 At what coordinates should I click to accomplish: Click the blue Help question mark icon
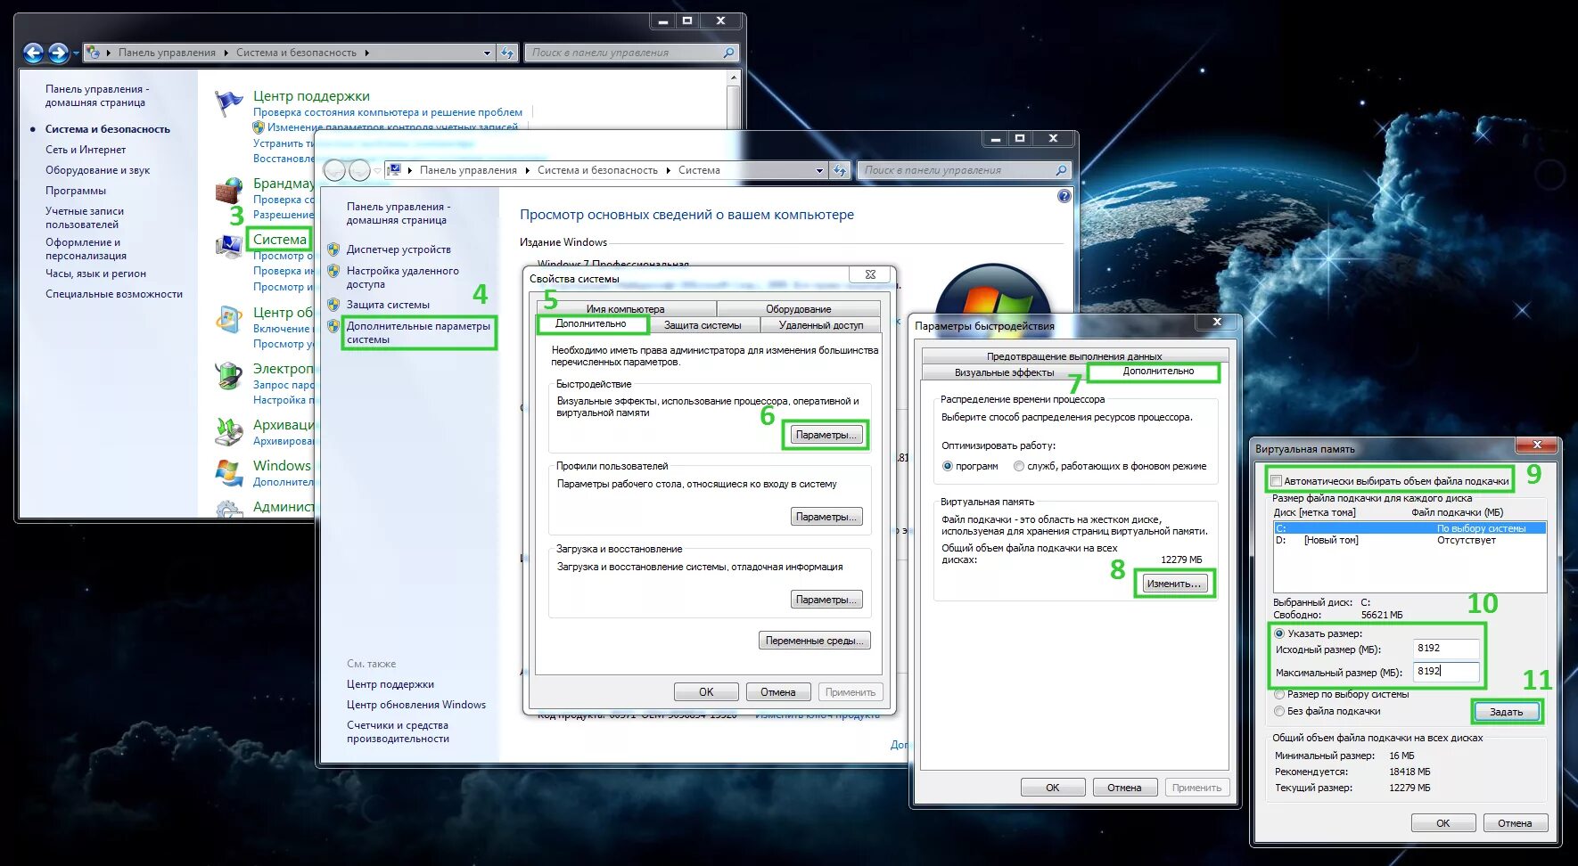1064,196
